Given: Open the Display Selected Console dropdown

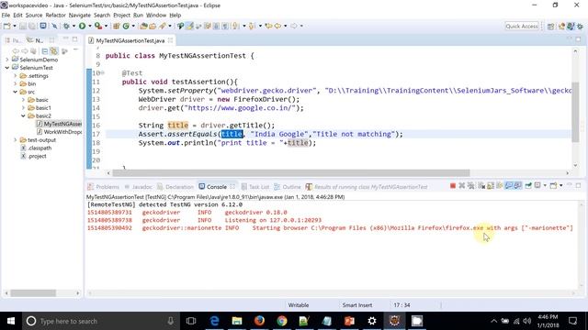Looking at the screenshot, I should click(545, 185).
